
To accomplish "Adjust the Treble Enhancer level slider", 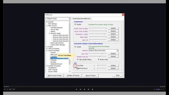I will [x=102, y=68].
